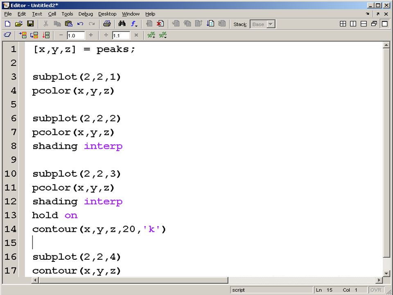Viewport: 393px width, 295px height.
Task: Click the "hold on" line of code
Action: (55, 215)
